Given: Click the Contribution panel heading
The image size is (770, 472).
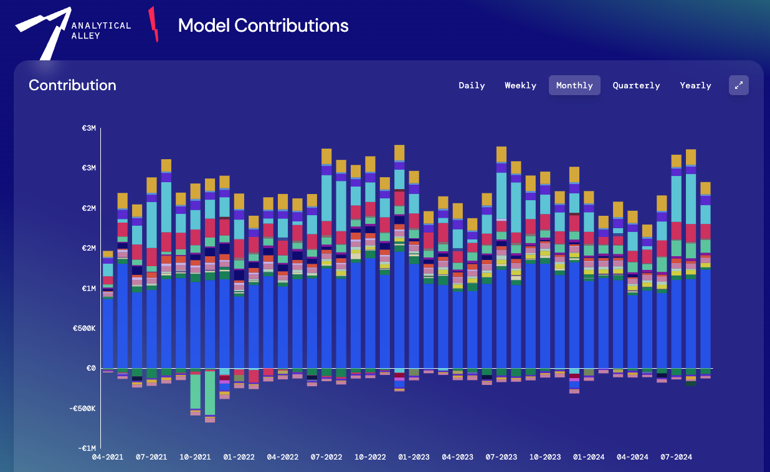Looking at the screenshot, I should tap(72, 85).
